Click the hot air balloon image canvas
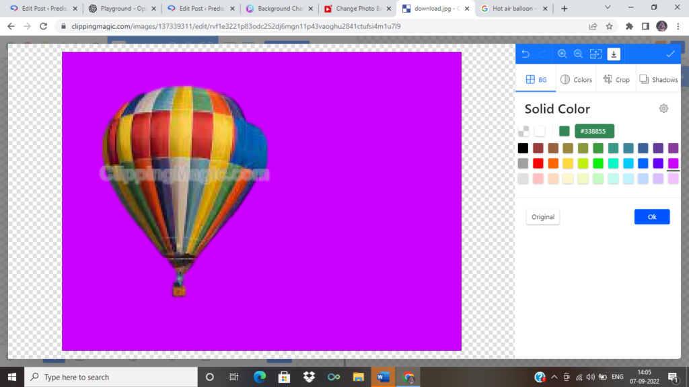 point(262,201)
